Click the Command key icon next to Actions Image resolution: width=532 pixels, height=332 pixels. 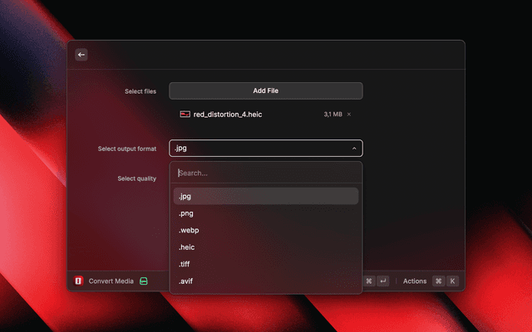(x=438, y=281)
